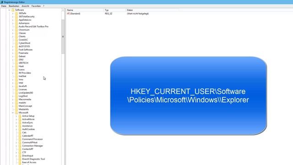Select the DirectInput registry key
Image resolution: width=293 pixels, height=165 pixels.
click(27, 156)
